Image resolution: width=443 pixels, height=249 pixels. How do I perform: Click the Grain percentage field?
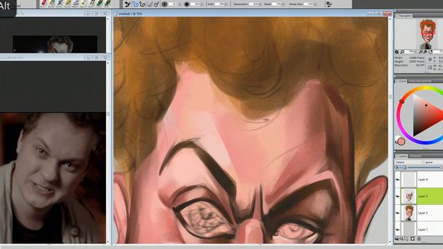coord(219,4)
